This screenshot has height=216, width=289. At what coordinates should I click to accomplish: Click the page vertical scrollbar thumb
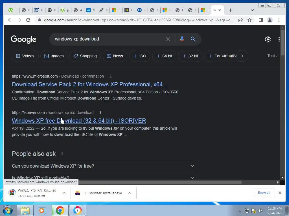pyautogui.click(x=283, y=43)
